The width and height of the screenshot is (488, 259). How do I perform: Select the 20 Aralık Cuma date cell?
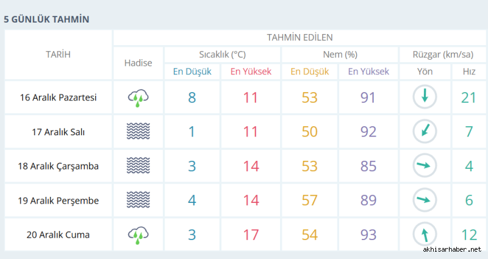pos(58,235)
